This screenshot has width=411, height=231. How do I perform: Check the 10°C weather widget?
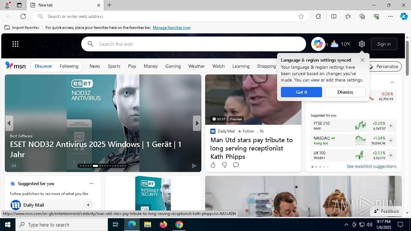pyautogui.click(x=340, y=44)
